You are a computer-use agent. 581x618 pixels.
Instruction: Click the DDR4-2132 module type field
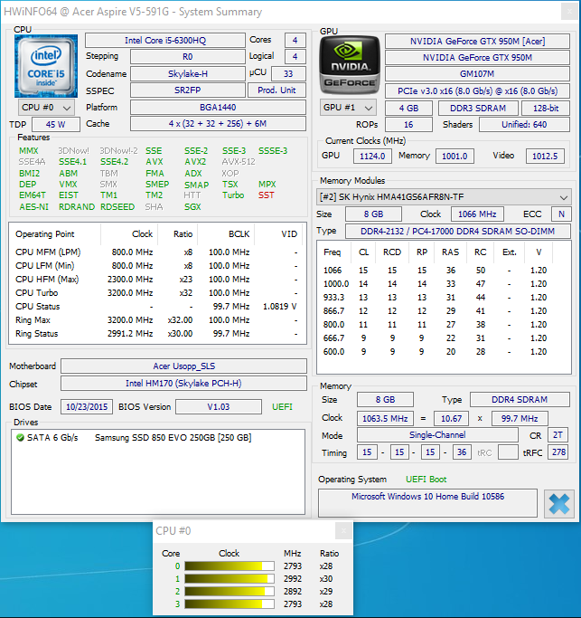[x=458, y=231]
